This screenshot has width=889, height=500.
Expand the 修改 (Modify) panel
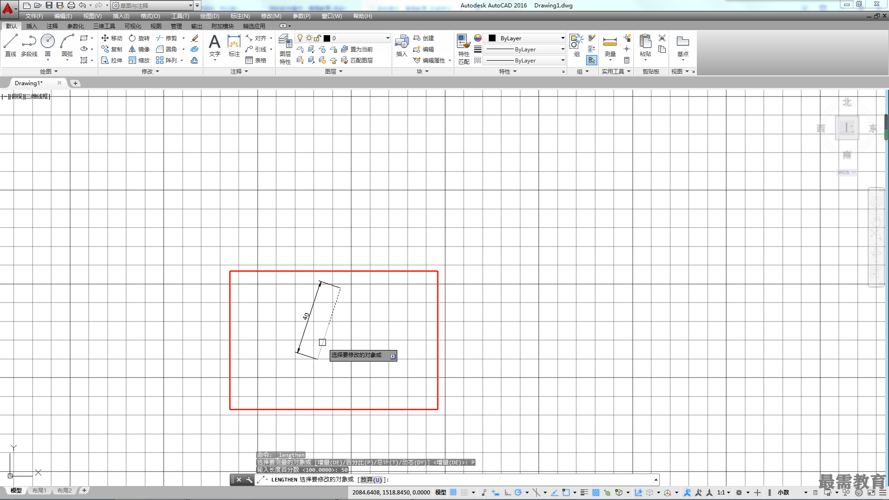click(150, 71)
